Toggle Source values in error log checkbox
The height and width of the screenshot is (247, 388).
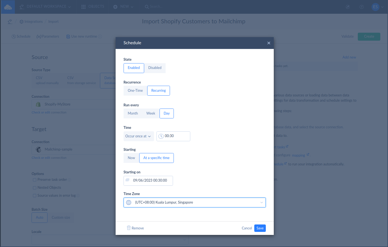pos(35,196)
